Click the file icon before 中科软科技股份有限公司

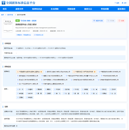pos(101,76)
